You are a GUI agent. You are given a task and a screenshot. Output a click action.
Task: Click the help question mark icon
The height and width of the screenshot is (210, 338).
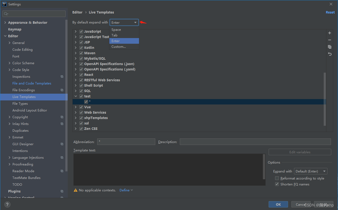[7, 205]
